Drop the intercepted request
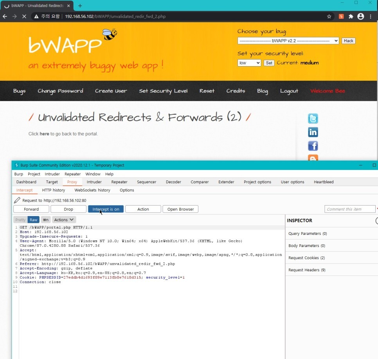Viewport: 378px width, 359px height. [x=68, y=209]
